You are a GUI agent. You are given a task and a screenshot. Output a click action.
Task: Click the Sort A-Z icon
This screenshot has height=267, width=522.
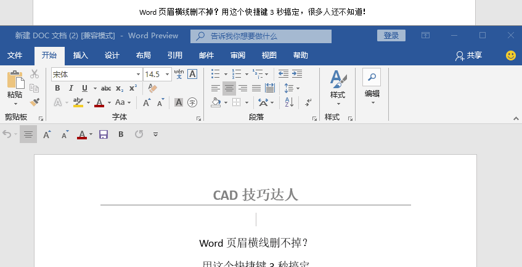289,102
